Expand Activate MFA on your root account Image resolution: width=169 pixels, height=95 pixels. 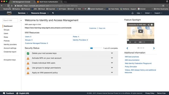[x=112, y=58]
